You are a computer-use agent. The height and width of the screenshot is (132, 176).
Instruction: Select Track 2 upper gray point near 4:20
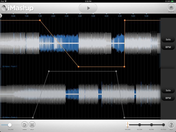[116, 71]
